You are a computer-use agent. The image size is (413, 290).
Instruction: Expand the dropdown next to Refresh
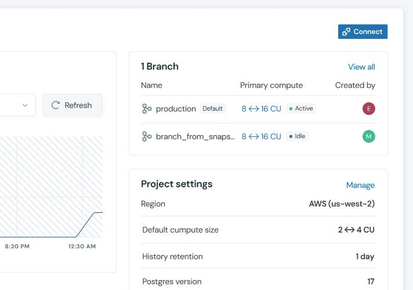(24, 105)
